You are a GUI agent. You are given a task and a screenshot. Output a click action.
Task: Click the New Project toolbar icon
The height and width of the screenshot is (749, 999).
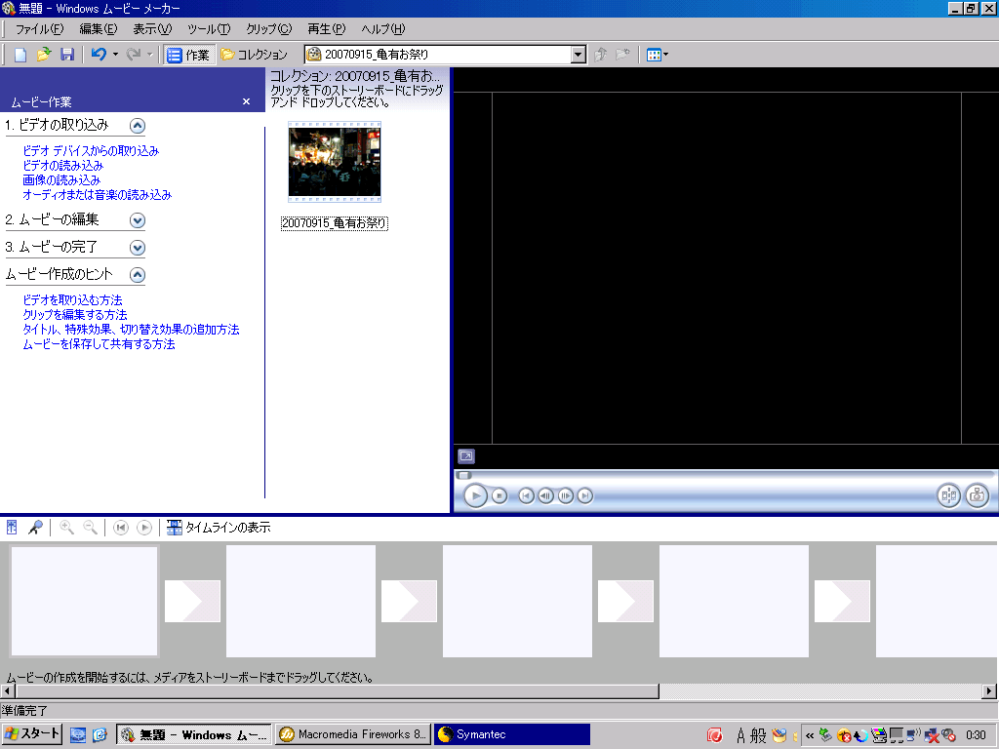coord(20,55)
